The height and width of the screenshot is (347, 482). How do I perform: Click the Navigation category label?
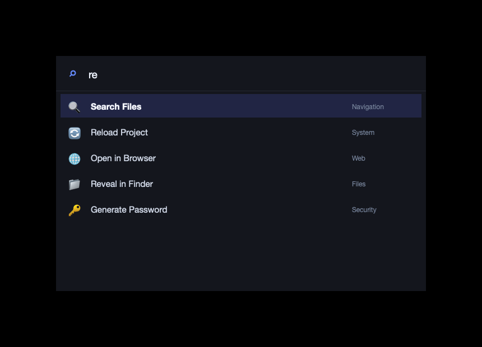click(x=368, y=107)
